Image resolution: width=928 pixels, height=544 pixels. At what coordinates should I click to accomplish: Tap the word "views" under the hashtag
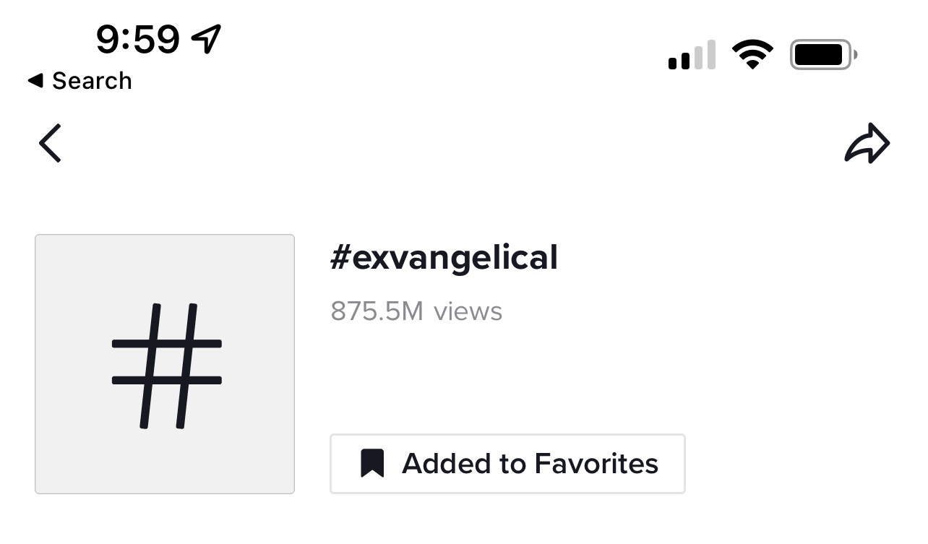pyautogui.click(x=468, y=311)
